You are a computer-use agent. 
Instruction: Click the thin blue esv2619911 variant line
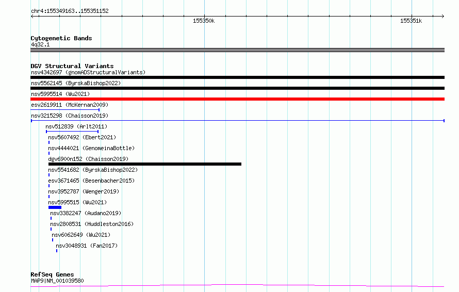coord(65,110)
